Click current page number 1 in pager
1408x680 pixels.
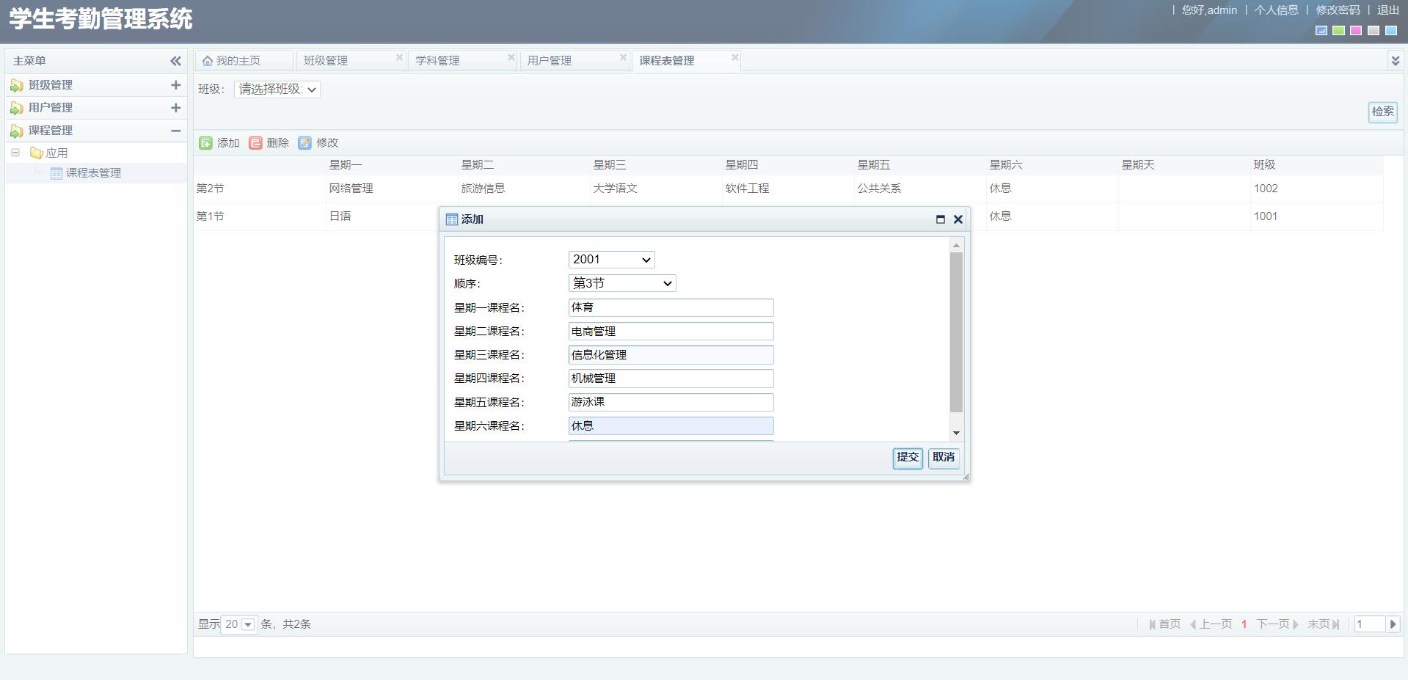click(1244, 624)
